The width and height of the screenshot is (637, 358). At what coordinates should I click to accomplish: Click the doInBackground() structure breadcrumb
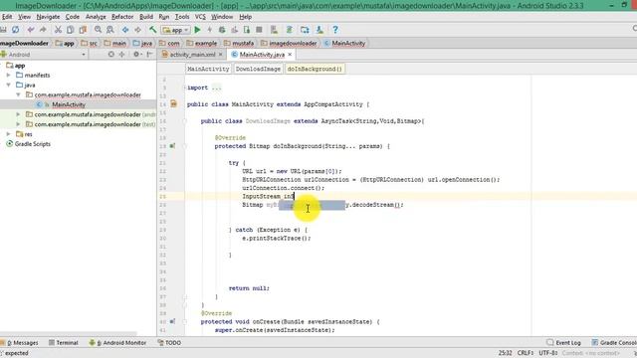(x=315, y=69)
